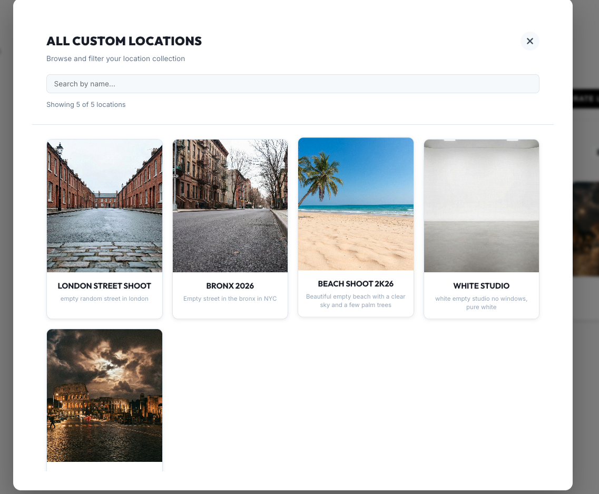The height and width of the screenshot is (494, 599).
Task: Click the dimmed background image right of dialog
Action: tap(586, 229)
